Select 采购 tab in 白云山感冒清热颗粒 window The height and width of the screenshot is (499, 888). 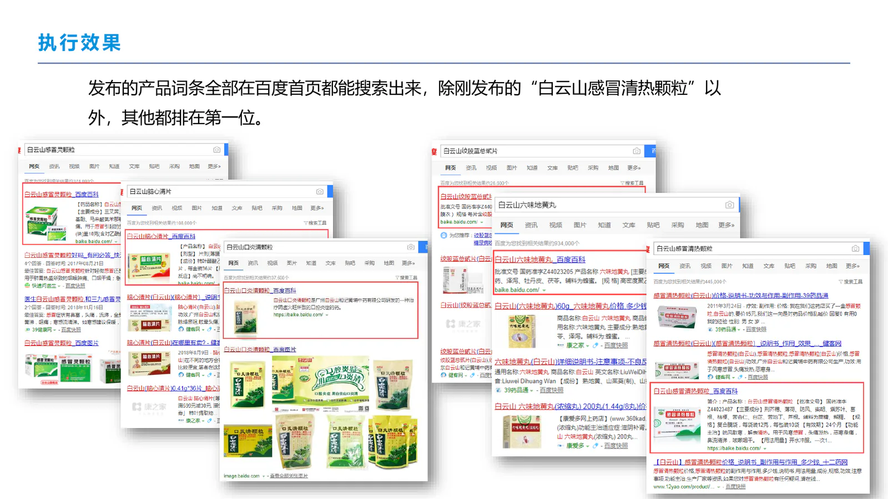810,266
